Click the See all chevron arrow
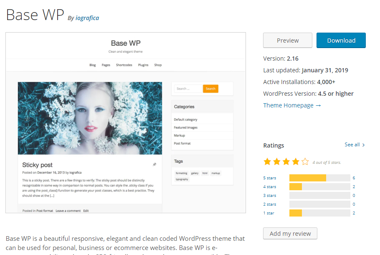Viewport: 380px width, 255px height. click(363, 145)
